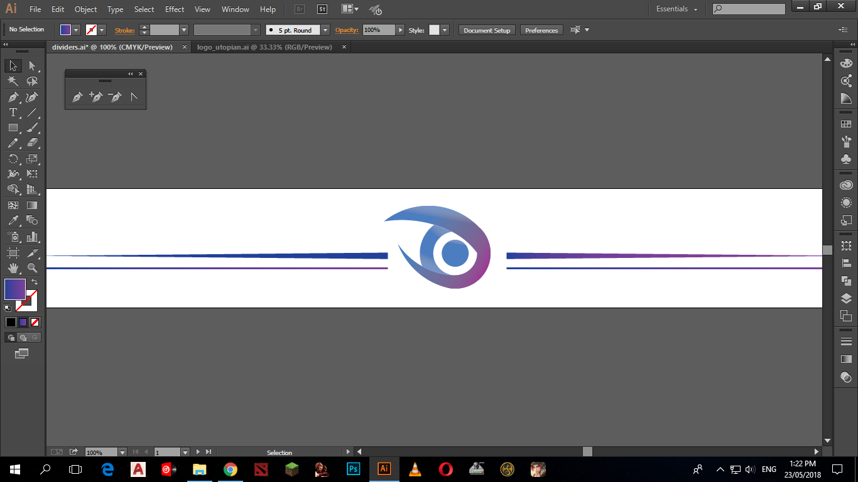858x482 pixels.
Task: Open the Color panel in right dock
Action: [x=846, y=63]
